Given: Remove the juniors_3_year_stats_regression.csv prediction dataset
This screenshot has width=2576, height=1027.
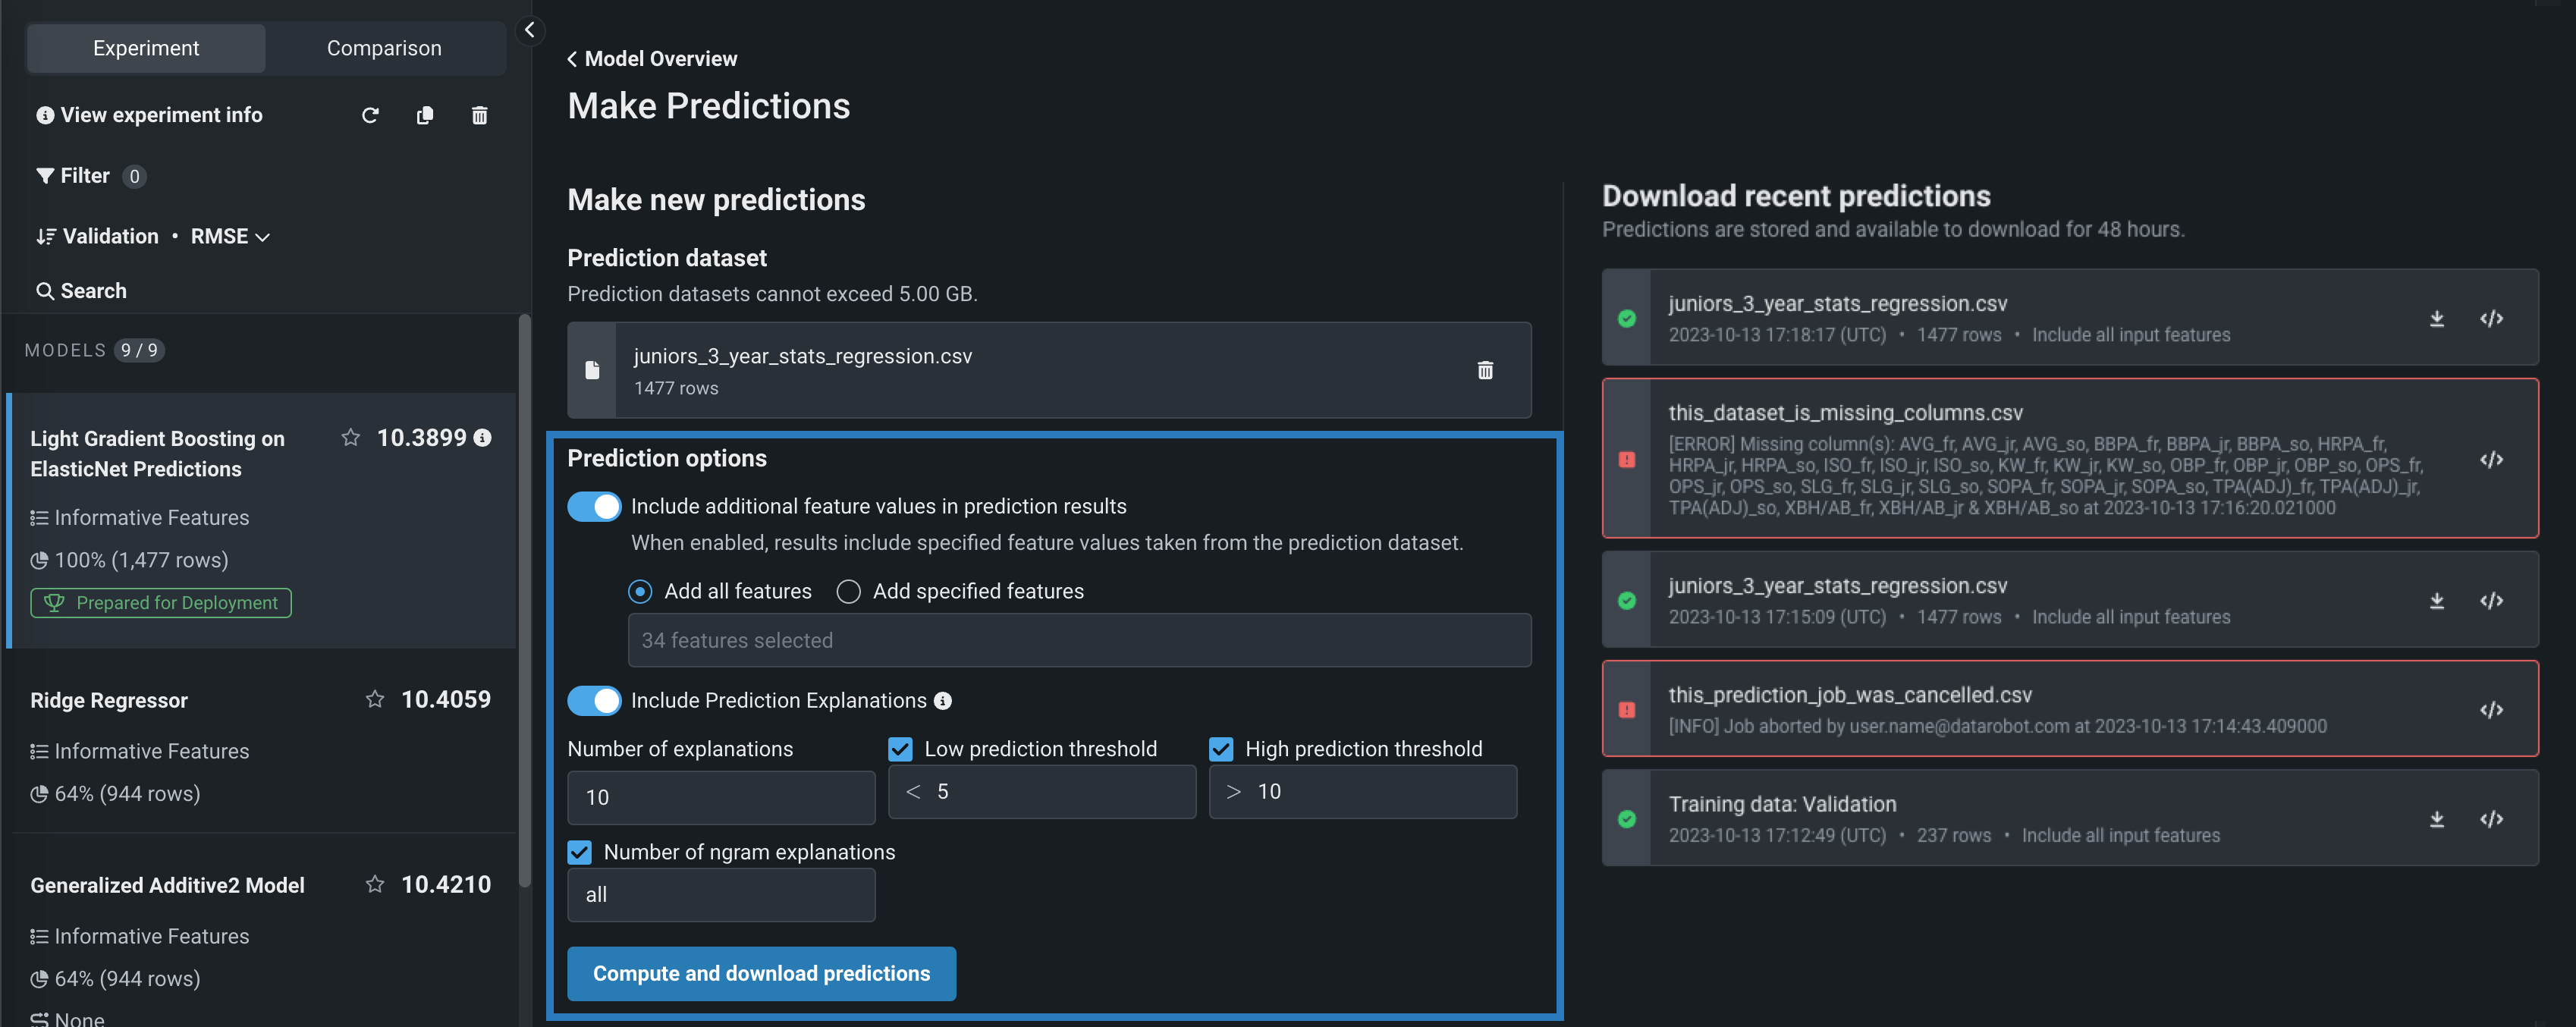Looking at the screenshot, I should (1485, 371).
